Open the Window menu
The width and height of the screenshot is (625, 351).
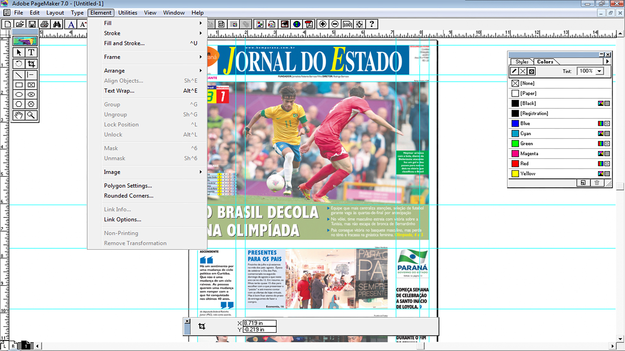[174, 13]
